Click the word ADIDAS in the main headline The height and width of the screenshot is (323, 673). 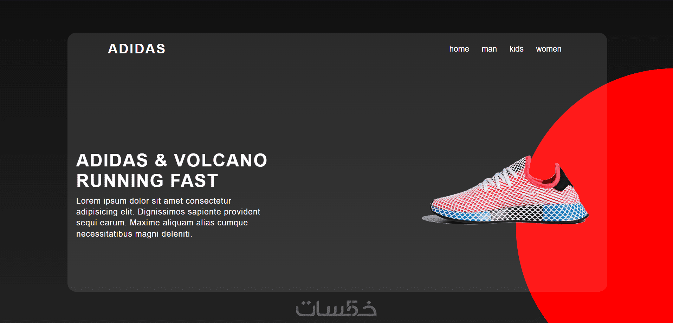point(112,160)
